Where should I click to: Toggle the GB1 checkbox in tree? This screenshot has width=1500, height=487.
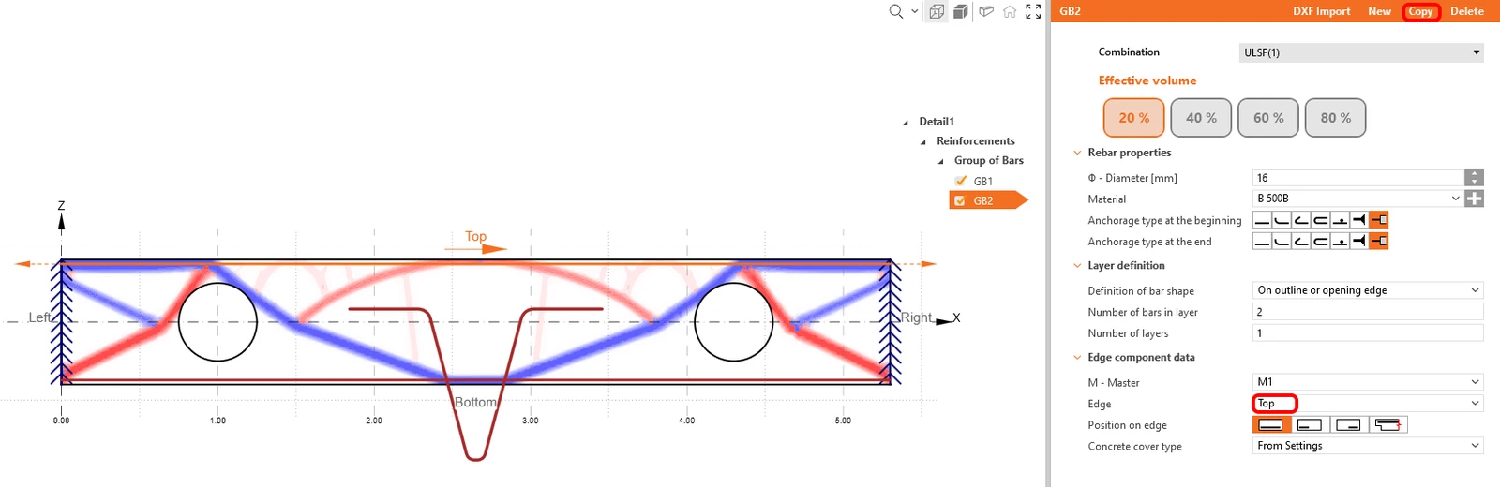pos(961,181)
